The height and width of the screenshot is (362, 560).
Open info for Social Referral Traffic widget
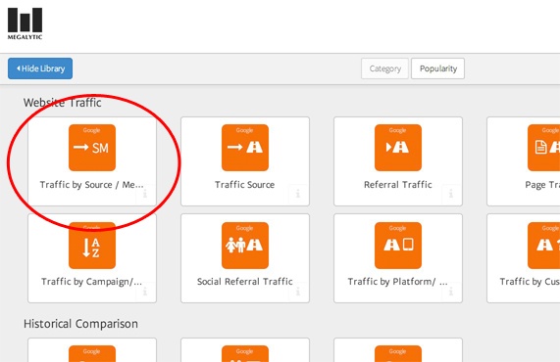(298, 292)
